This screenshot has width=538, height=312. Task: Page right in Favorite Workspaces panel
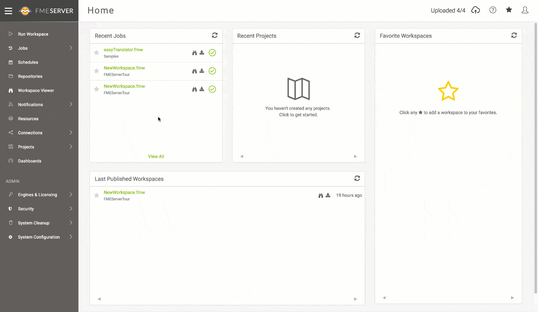click(x=512, y=298)
